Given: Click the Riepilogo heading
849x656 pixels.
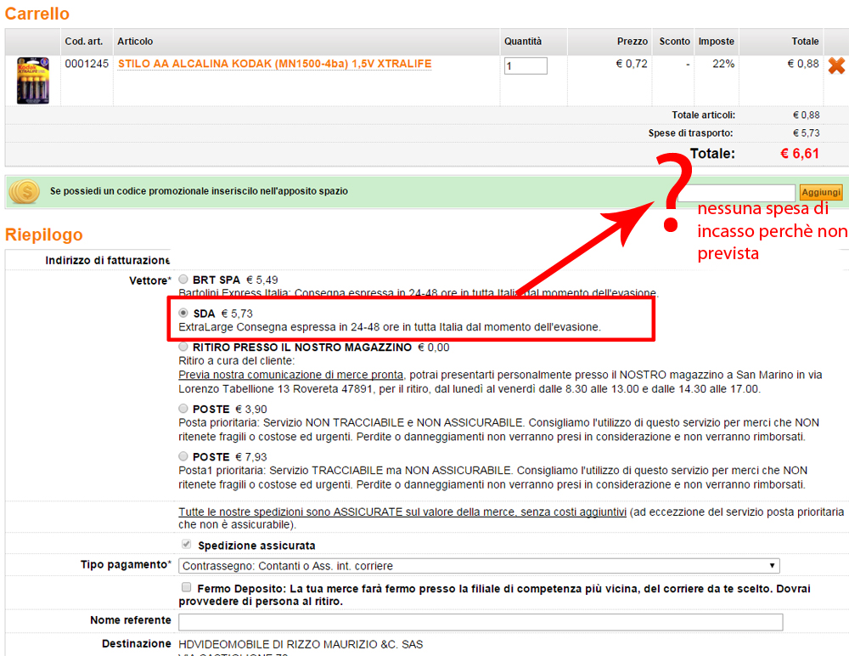Looking at the screenshot, I should point(44,235).
